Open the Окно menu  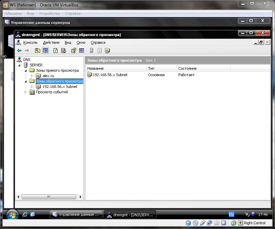coord(81,42)
